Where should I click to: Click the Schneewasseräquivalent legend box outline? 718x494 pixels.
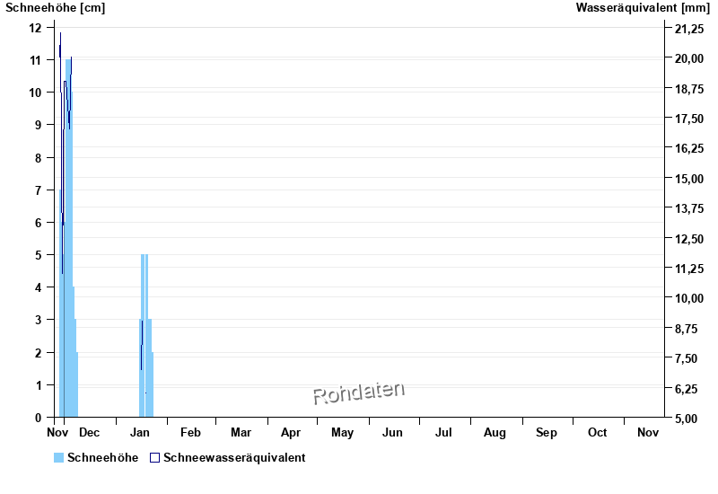154,457
